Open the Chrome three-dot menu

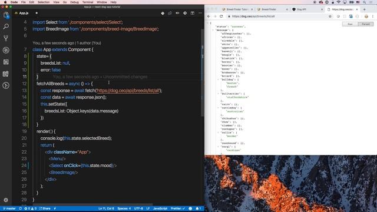(373, 16)
